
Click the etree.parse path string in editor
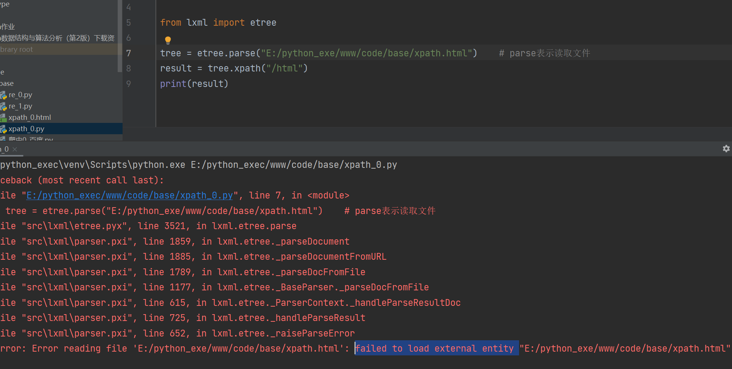367,53
